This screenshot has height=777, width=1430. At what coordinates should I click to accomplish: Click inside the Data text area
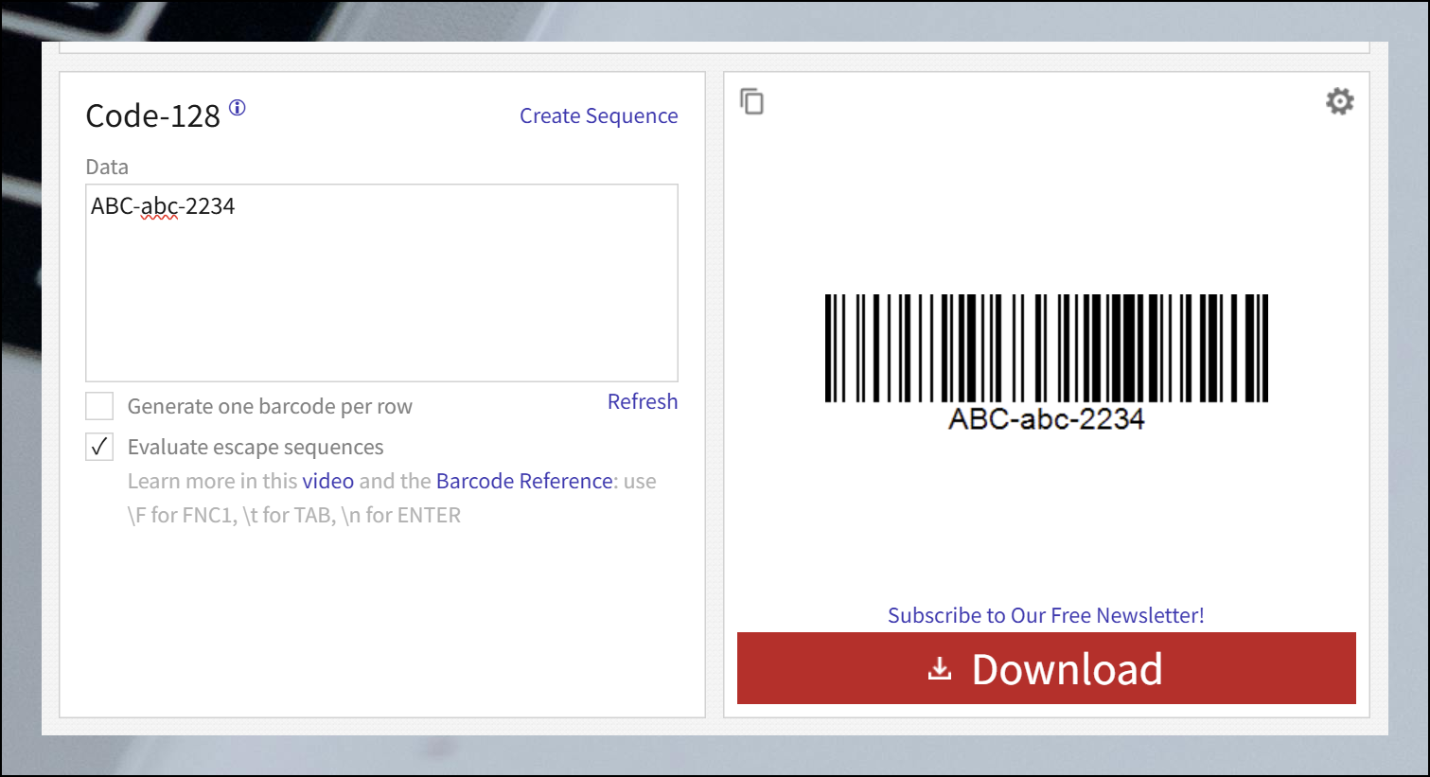[x=381, y=283]
